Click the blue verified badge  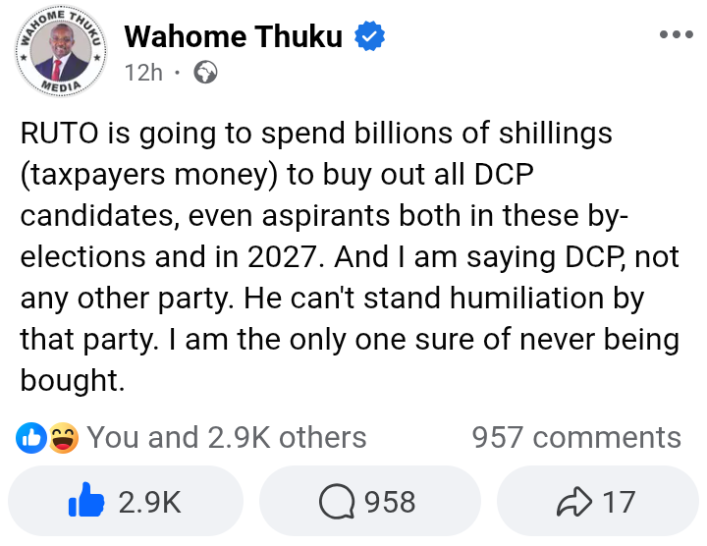click(x=369, y=37)
